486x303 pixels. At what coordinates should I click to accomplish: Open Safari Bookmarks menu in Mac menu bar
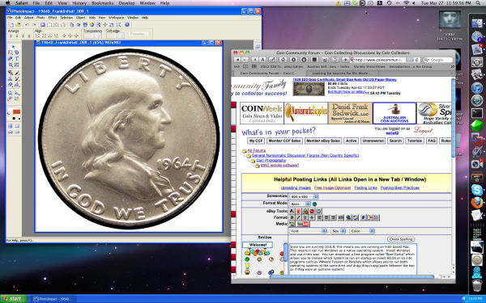pos(103,3)
